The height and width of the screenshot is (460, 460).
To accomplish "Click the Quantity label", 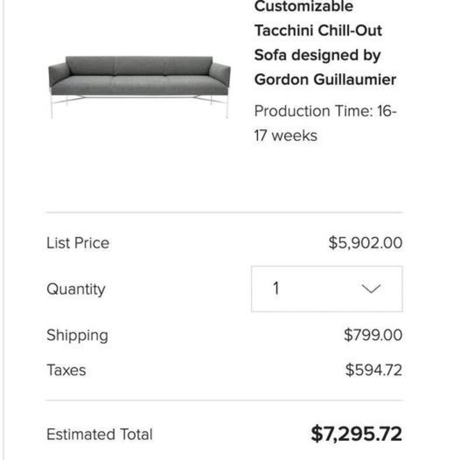I will pyautogui.click(x=76, y=289).
